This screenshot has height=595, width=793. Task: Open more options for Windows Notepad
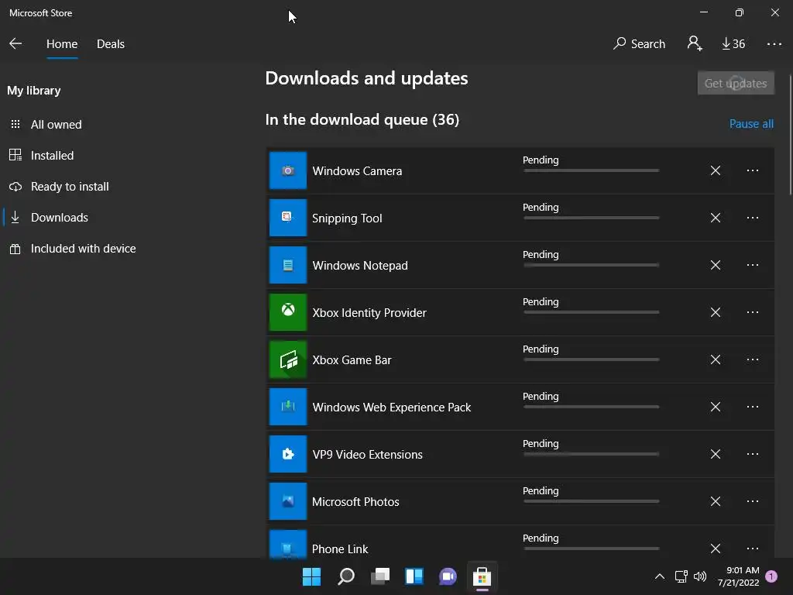pos(753,265)
